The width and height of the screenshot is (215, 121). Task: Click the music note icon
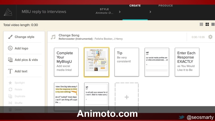pyautogui.click(x=53, y=37)
